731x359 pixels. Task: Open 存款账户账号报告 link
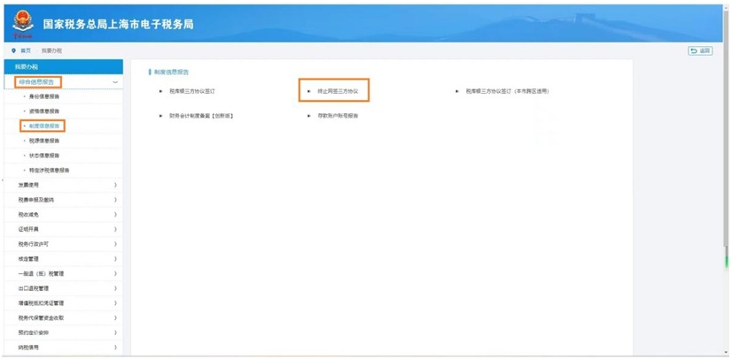pyautogui.click(x=338, y=116)
